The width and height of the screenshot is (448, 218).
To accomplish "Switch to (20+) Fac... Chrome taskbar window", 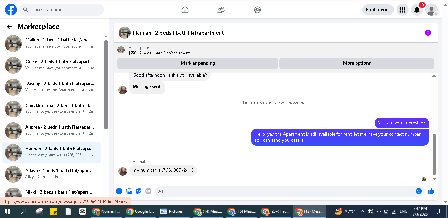I will coord(276,211).
